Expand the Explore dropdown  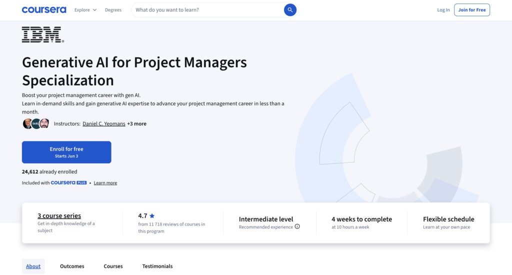(x=85, y=10)
